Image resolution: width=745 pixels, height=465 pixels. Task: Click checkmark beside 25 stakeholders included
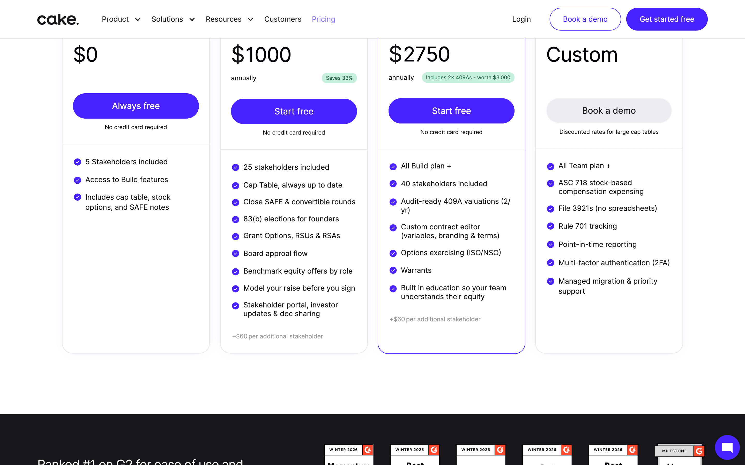click(235, 167)
